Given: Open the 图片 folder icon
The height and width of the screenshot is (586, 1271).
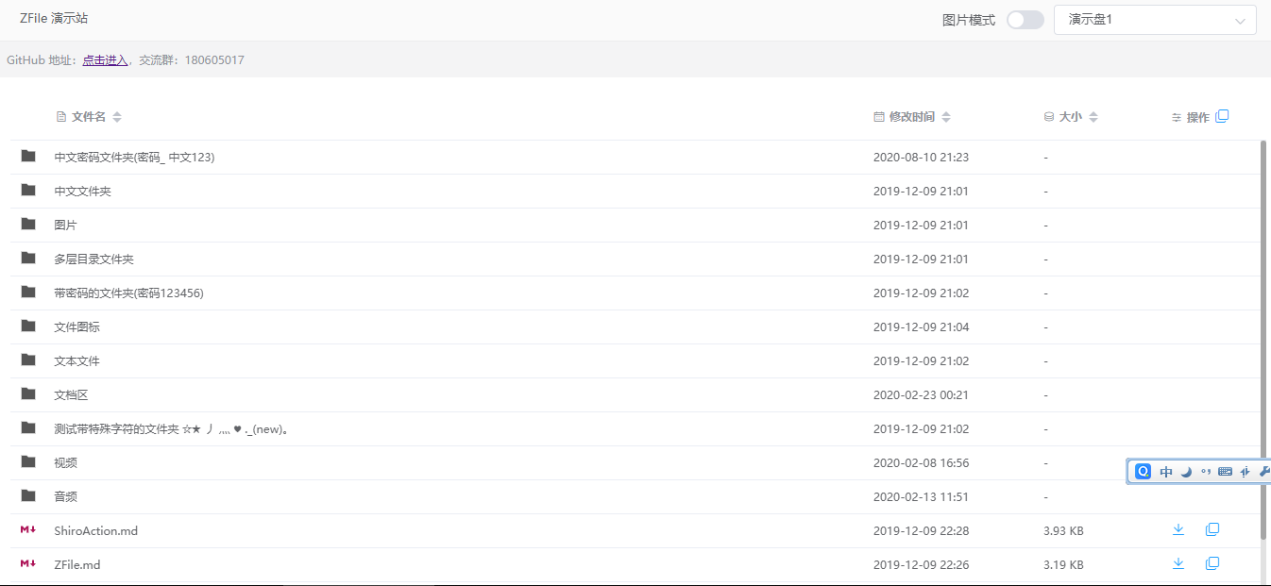Looking at the screenshot, I should click(28, 225).
